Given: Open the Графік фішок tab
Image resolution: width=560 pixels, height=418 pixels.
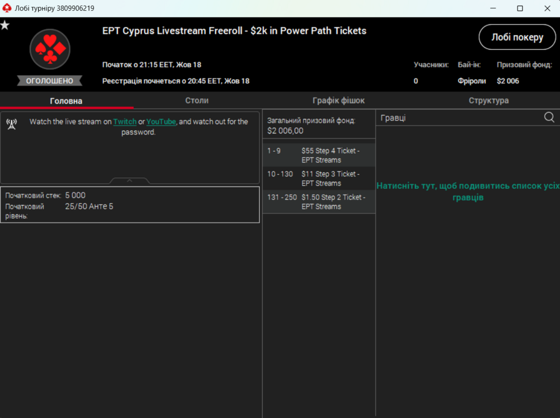Looking at the screenshot, I should (x=339, y=100).
